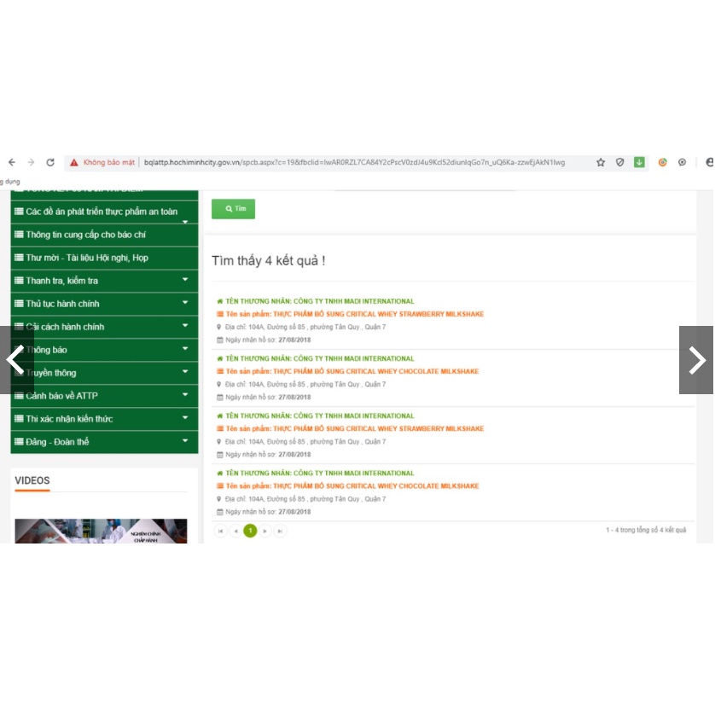Go to the first page of results
715x715 pixels.
coord(221,531)
